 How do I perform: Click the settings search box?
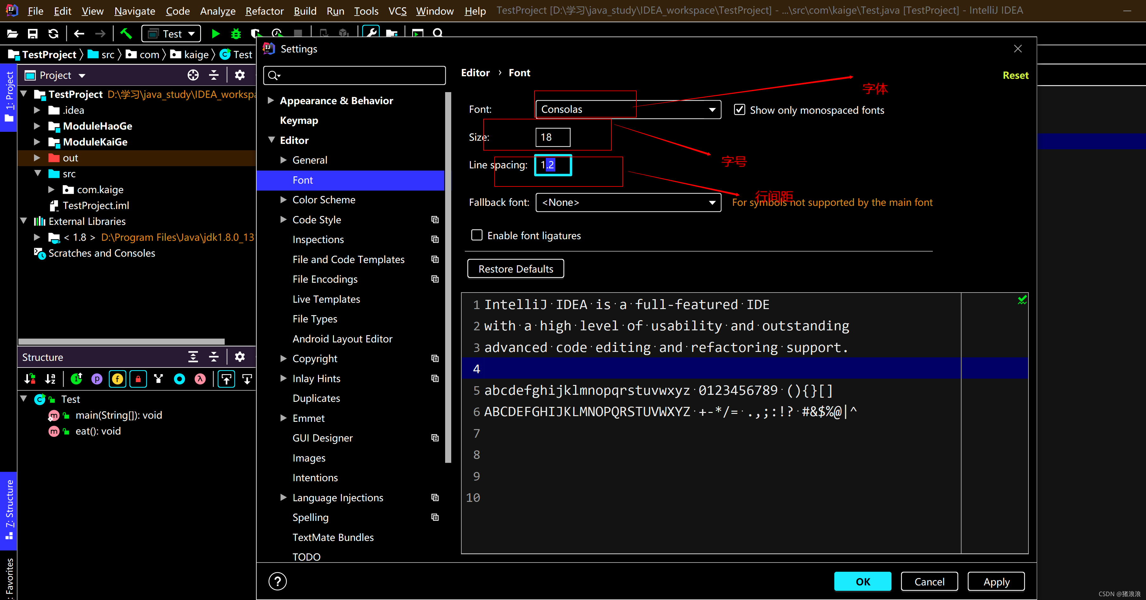click(354, 76)
